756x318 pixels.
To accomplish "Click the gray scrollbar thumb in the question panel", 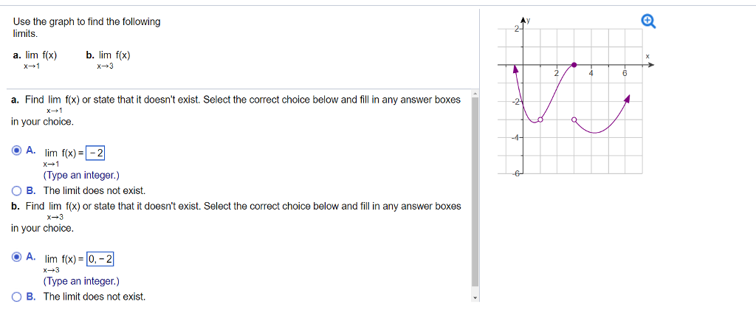I will tap(475, 192).
